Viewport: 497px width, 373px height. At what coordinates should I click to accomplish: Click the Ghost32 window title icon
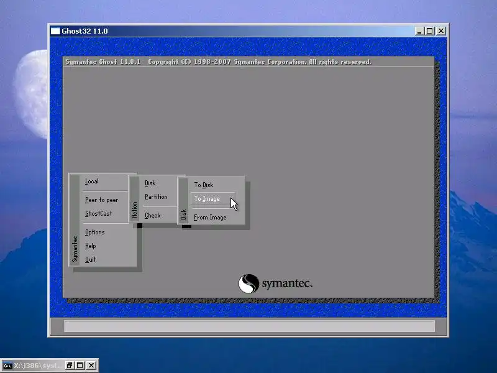tap(55, 30)
